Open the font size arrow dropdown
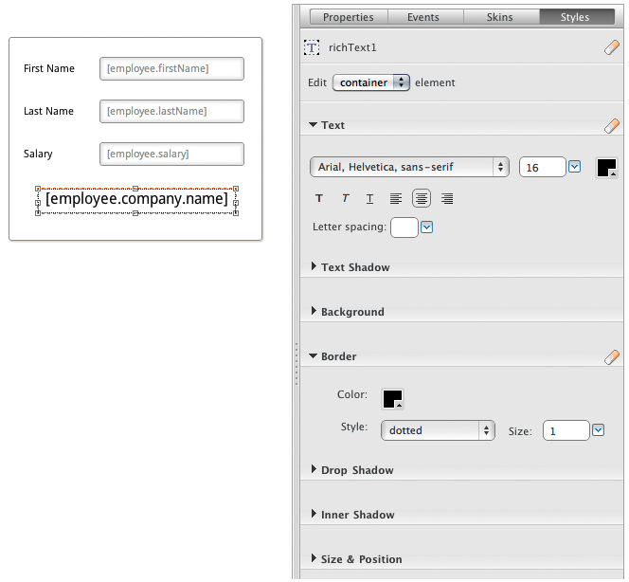 [x=574, y=167]
